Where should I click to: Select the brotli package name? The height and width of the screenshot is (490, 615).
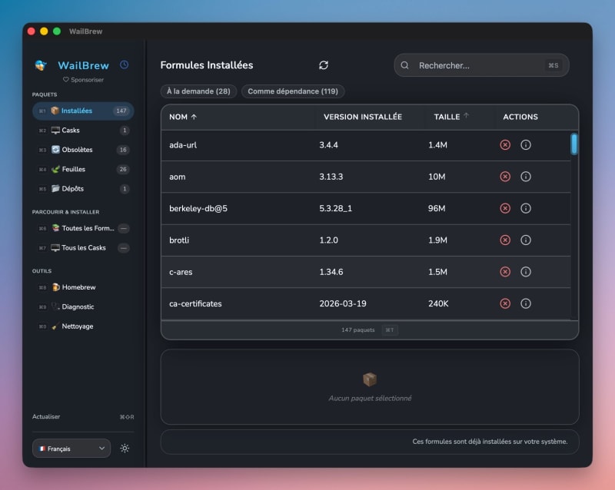point(179,240)
